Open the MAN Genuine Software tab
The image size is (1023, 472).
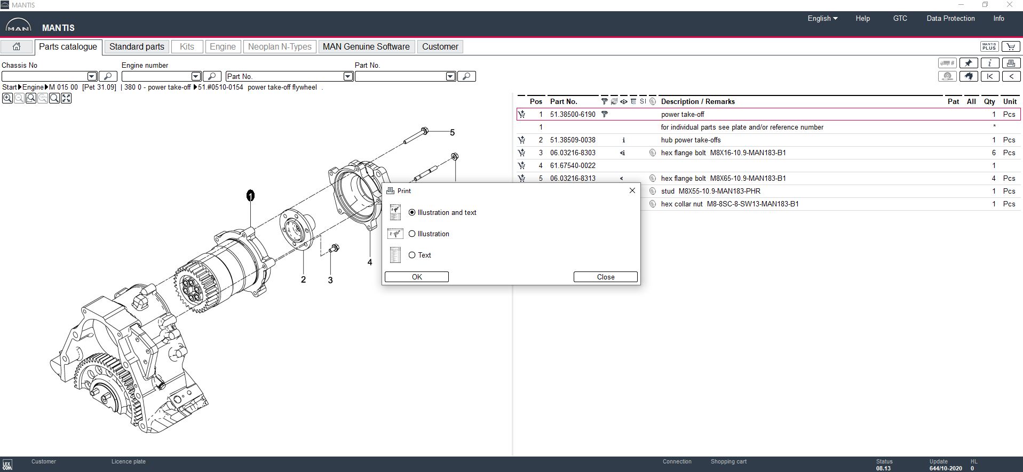366,46
